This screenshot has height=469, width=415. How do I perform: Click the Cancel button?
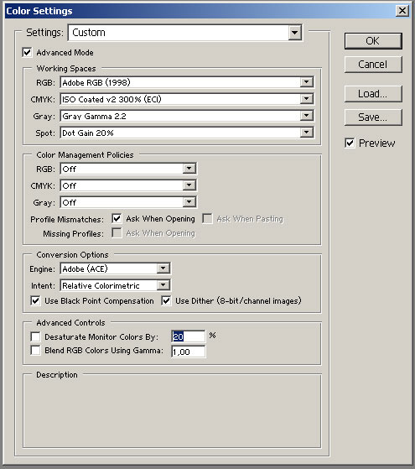point(373,65)
